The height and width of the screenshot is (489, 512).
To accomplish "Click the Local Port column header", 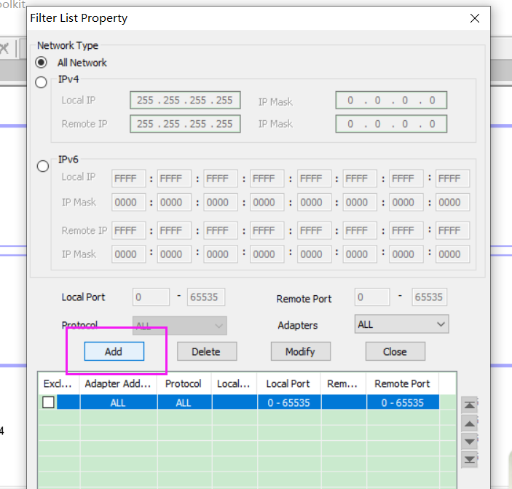I will 288,383.
